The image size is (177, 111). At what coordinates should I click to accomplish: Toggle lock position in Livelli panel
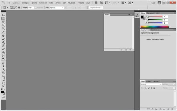152,88
